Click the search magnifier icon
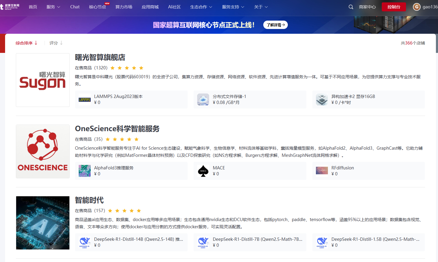Viewport: 438px width, 262px height. tap(351, 7)
